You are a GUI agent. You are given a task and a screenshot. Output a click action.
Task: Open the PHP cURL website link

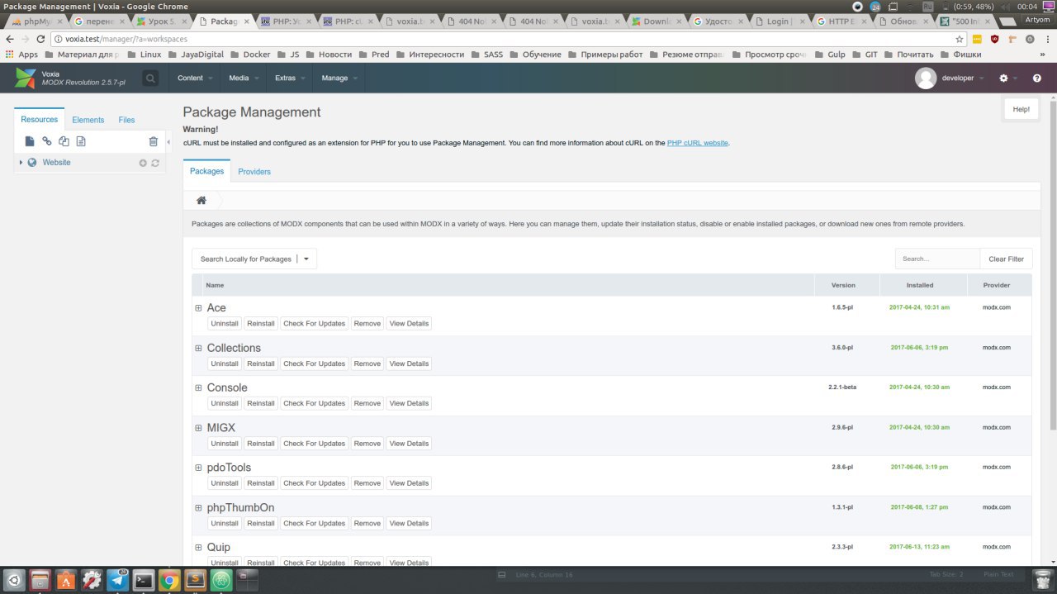point(698,143)
